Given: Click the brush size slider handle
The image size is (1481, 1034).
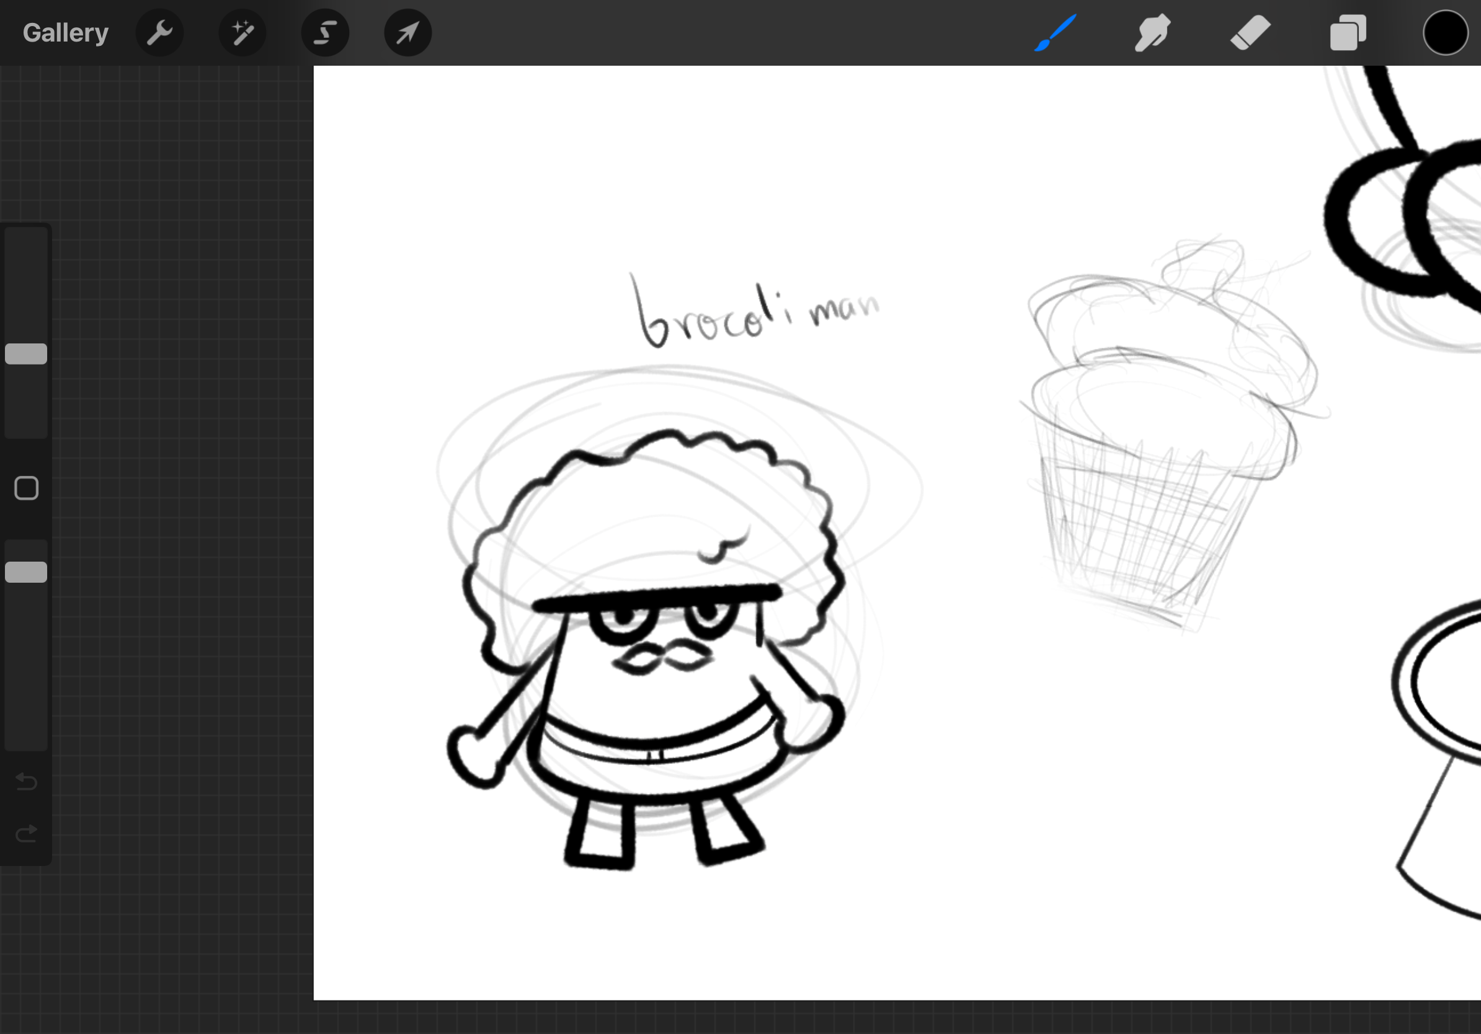Looking at the screenshot, I should click(26, 354).
